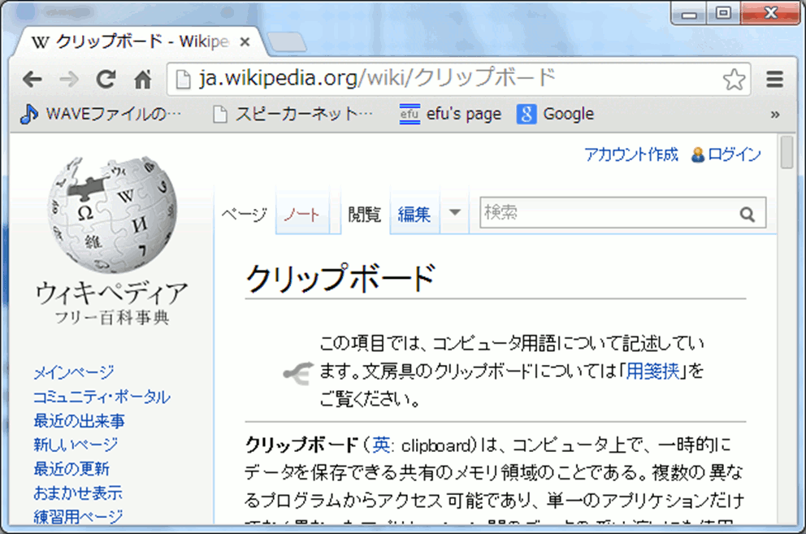Switch to the ノート tab
The width and height of the screenshot is (806, 534).
(301, 215)
